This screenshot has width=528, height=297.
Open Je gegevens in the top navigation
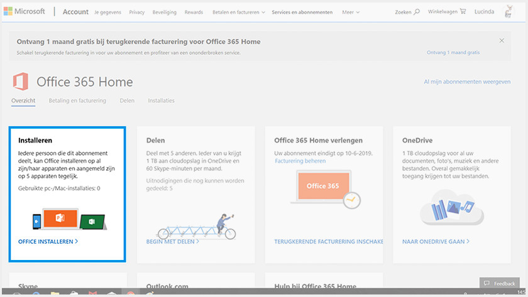click(107, 12)
